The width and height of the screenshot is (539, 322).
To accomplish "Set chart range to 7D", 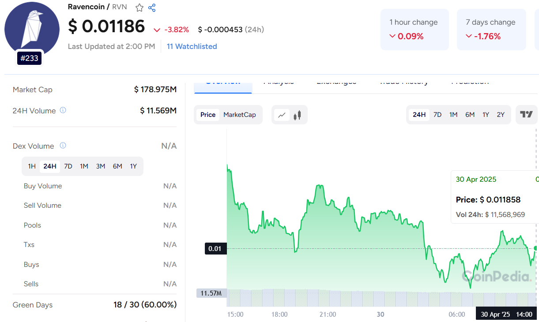I will pyautogui.click(x=437, y=115).
